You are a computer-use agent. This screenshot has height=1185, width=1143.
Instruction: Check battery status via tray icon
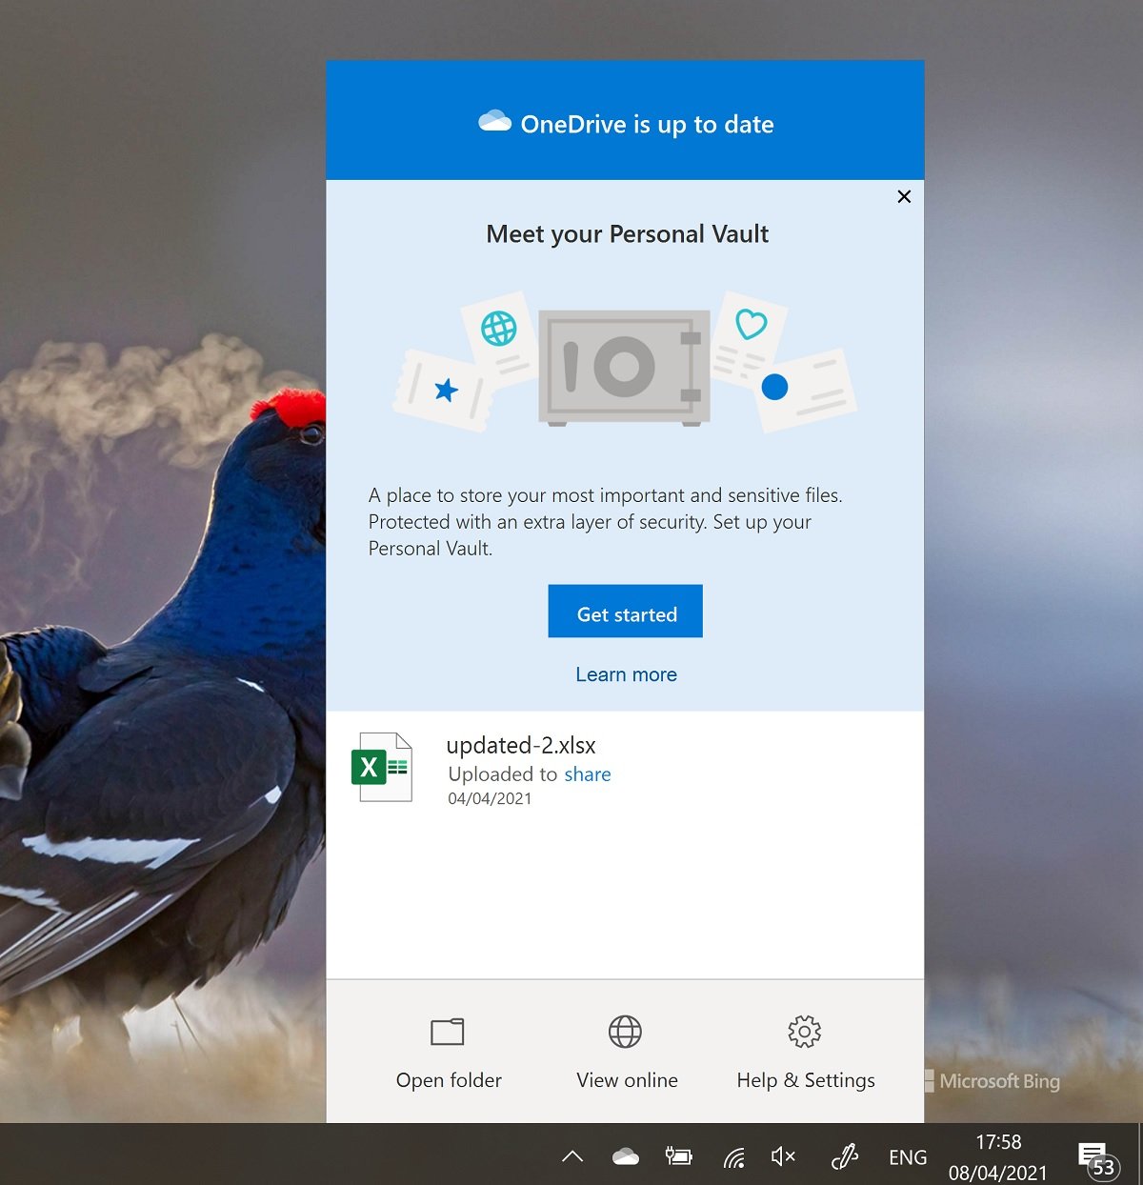pyautogui.click(x=678, y=1155)
